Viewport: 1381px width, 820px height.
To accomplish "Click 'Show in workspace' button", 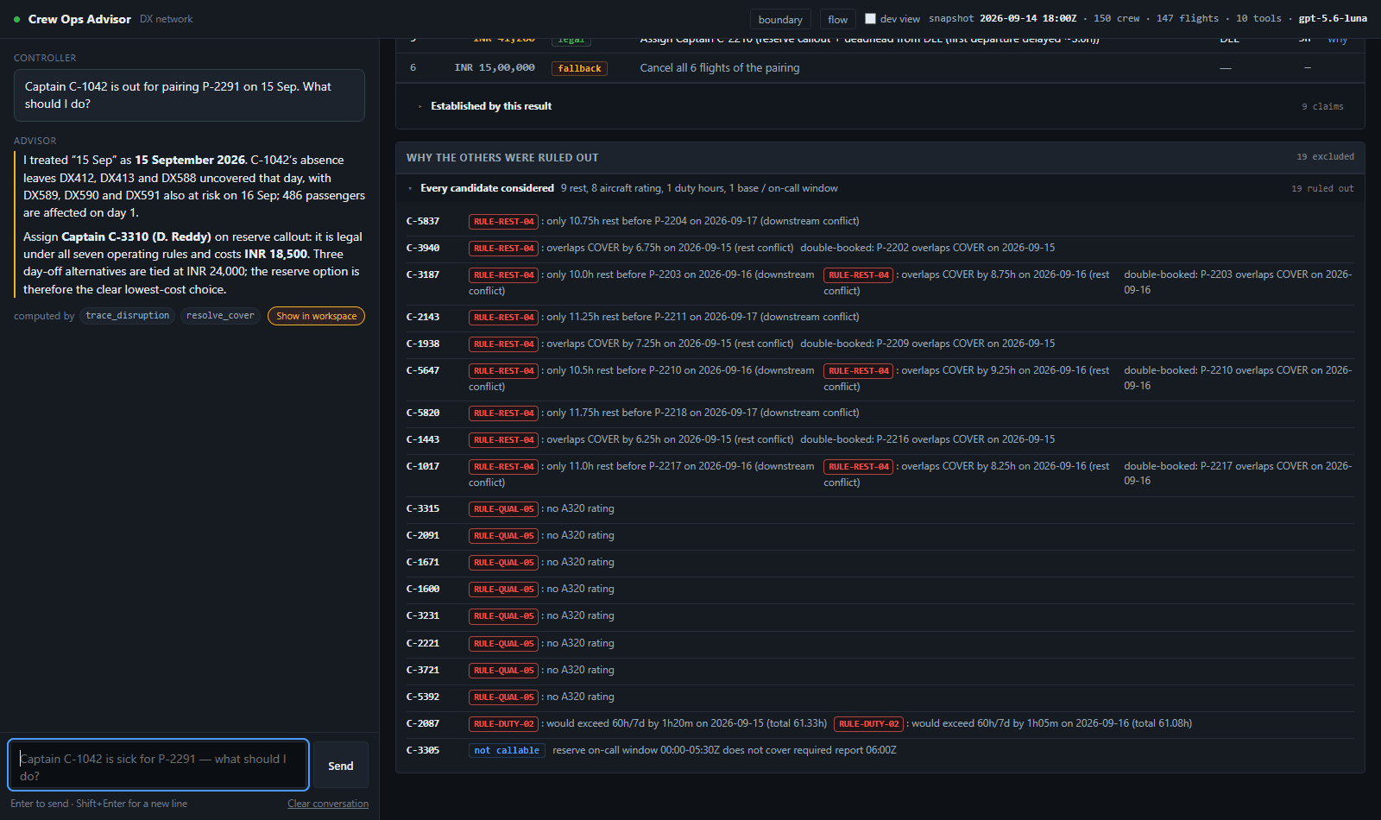I will click(x=316, y=316).
